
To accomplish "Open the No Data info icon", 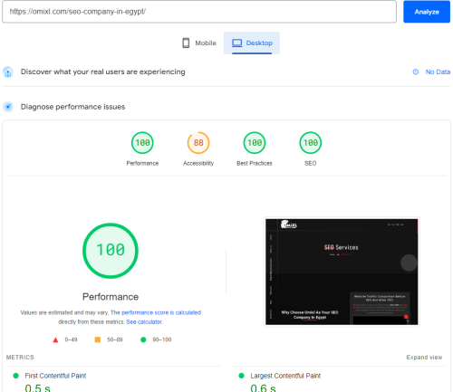I will [x=416, y=72].
